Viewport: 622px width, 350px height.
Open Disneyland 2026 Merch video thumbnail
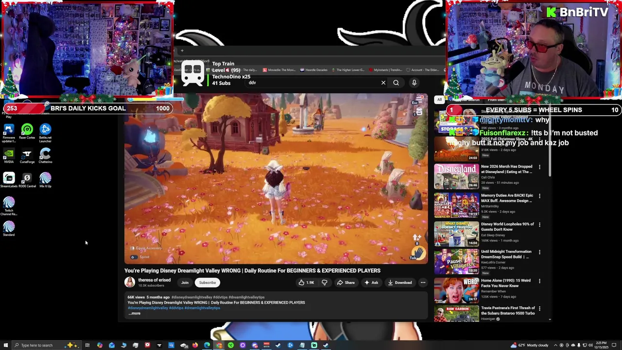(456, 176)
